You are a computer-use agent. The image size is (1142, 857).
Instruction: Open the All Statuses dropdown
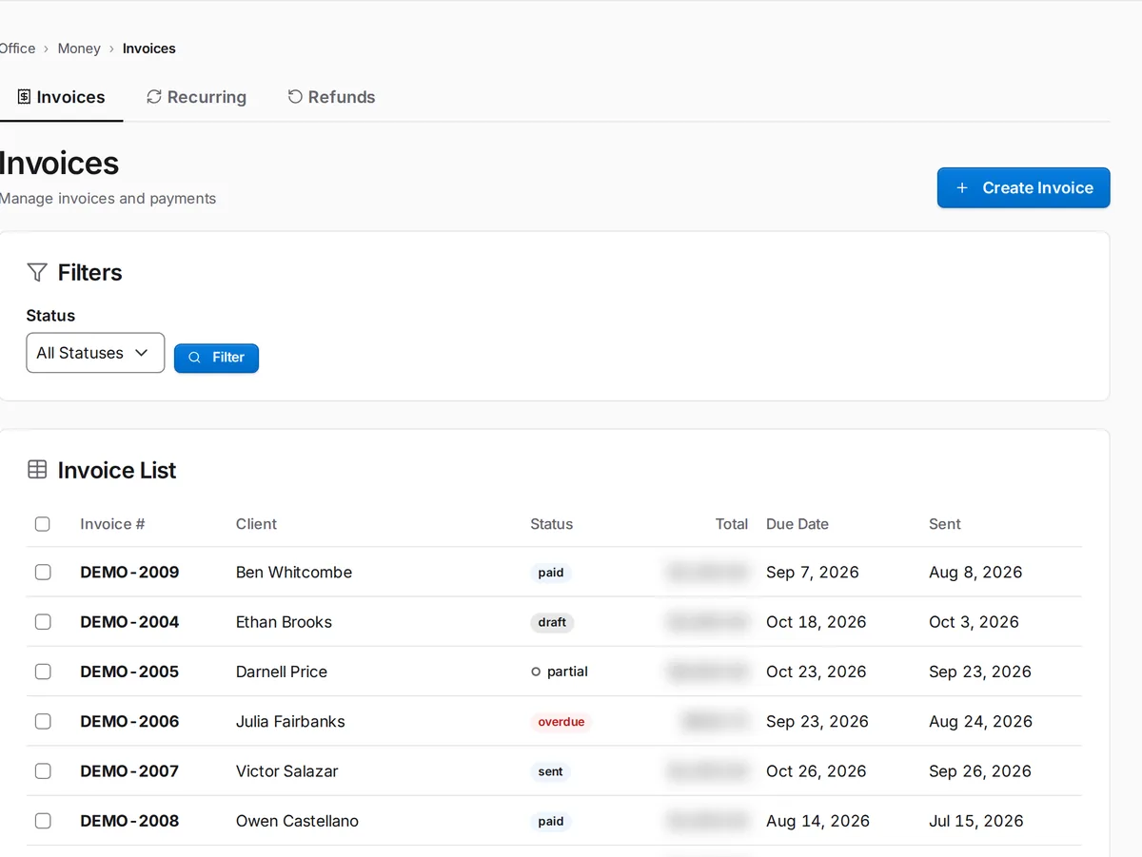(x=95, y=353)
